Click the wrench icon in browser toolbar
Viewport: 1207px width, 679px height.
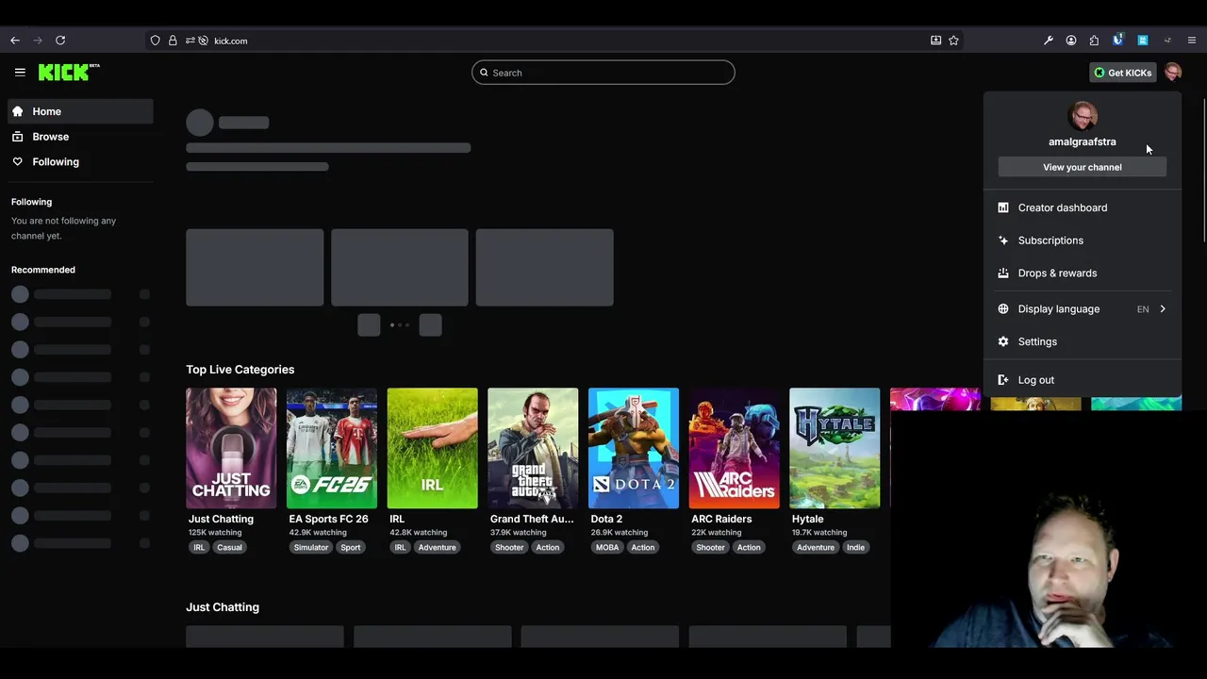pos(1049,41)
